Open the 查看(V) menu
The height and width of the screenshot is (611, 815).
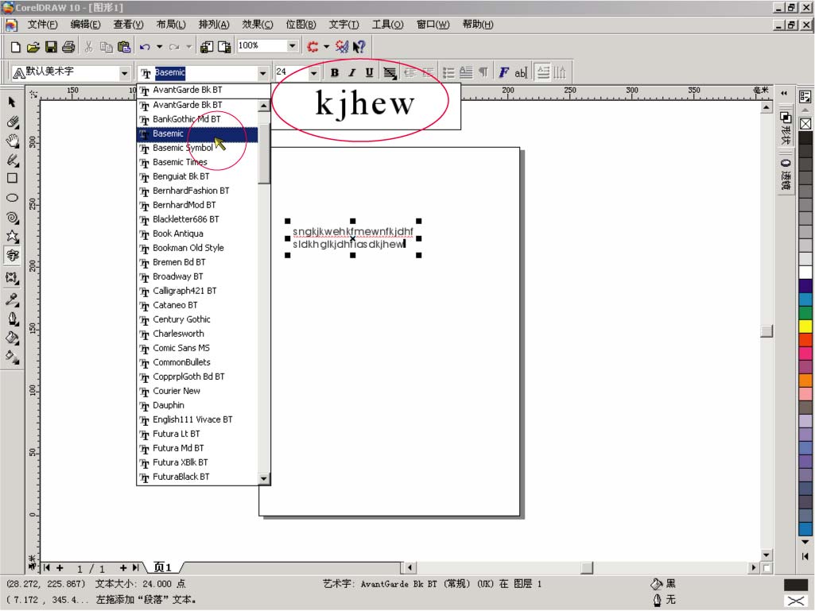pyautogui.click(x=128, y=25)
